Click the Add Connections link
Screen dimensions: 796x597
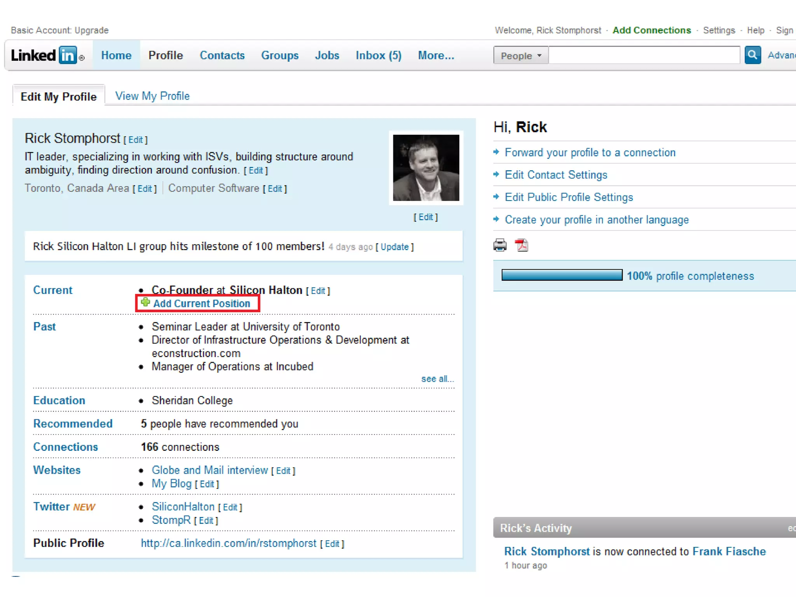point(651,30)
